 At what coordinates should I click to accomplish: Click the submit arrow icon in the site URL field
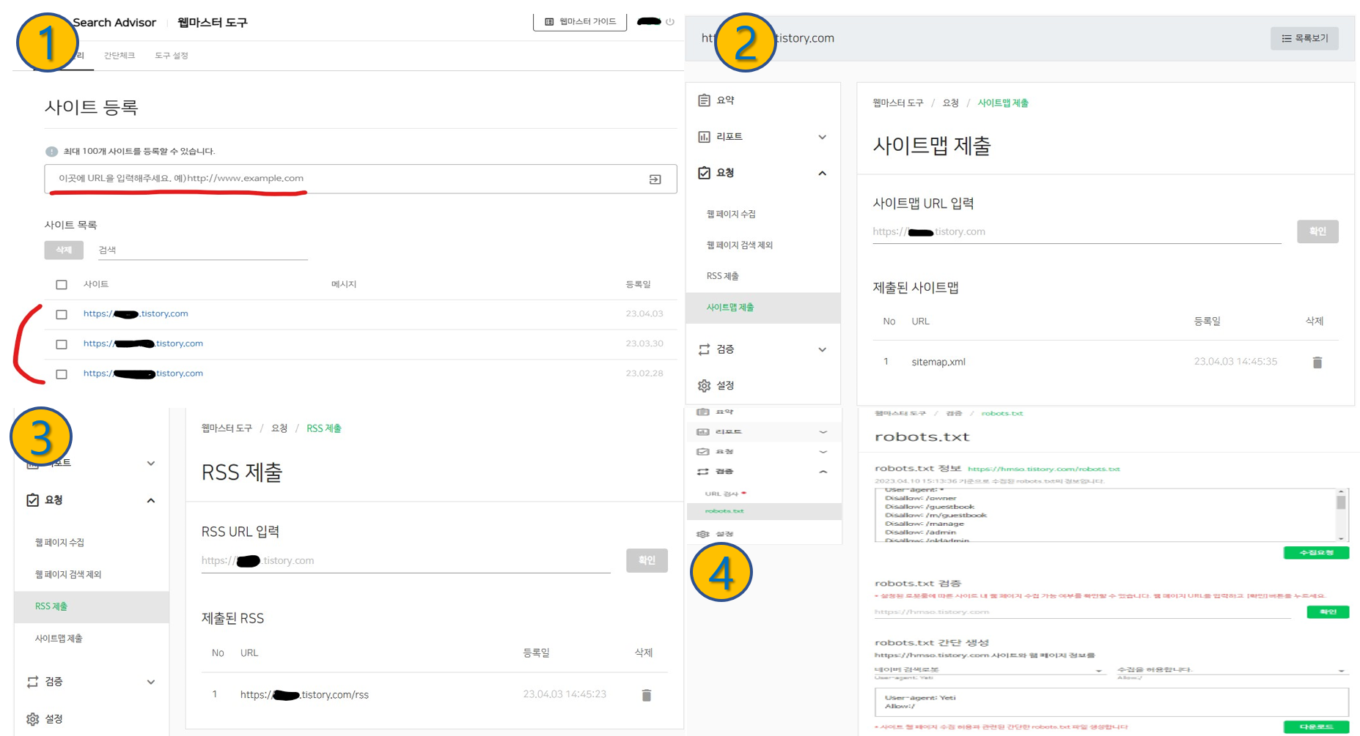tap(655, 179)
